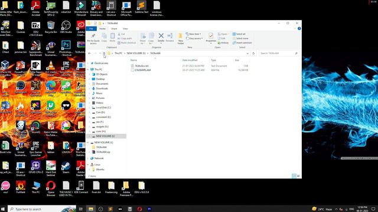Create a New folder from the ribbon
378x212 pixels.
tap(180, 38)
